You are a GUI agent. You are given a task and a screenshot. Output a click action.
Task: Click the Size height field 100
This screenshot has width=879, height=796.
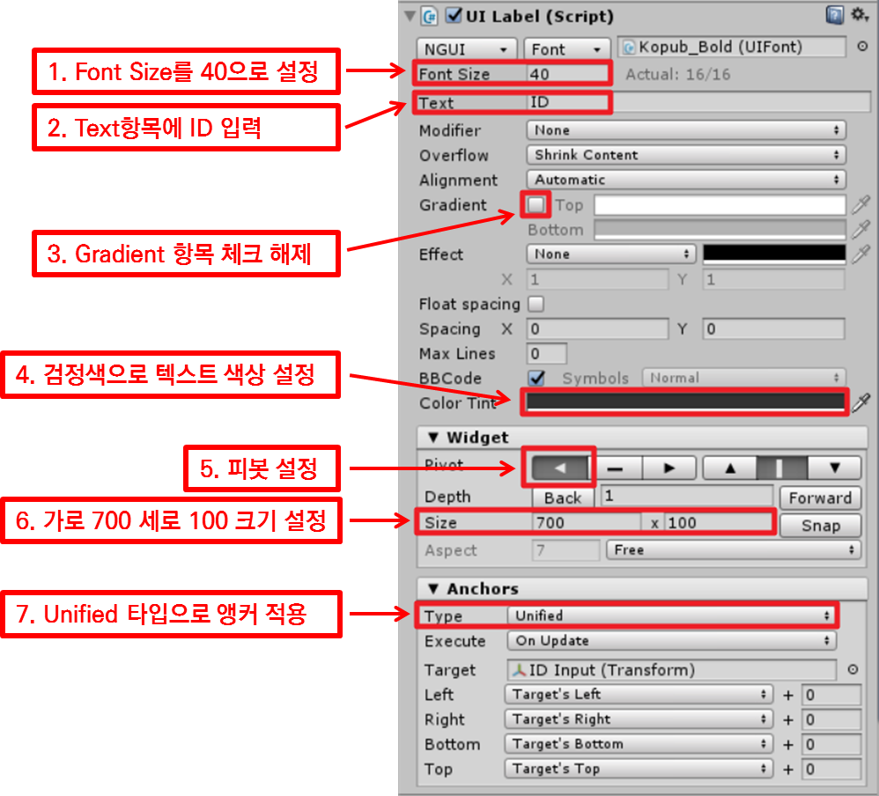click(720, 522)
